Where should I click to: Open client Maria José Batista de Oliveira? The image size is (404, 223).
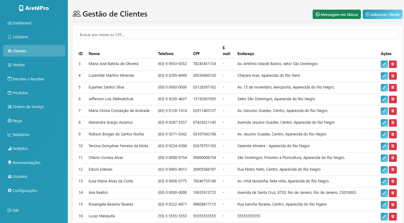(x=113, y=63)
